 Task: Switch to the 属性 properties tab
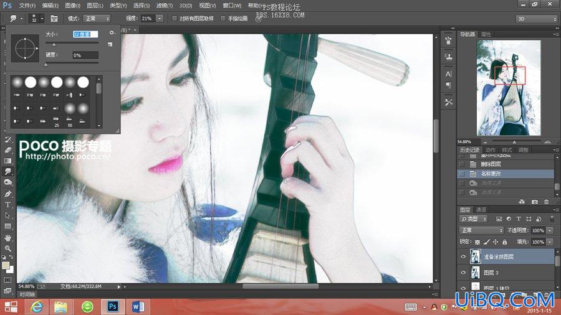pyautogui.click(x=486, y=34)
